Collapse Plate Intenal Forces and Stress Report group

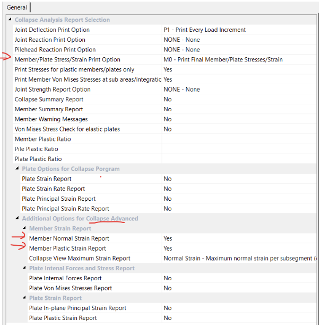coord(24,268)
